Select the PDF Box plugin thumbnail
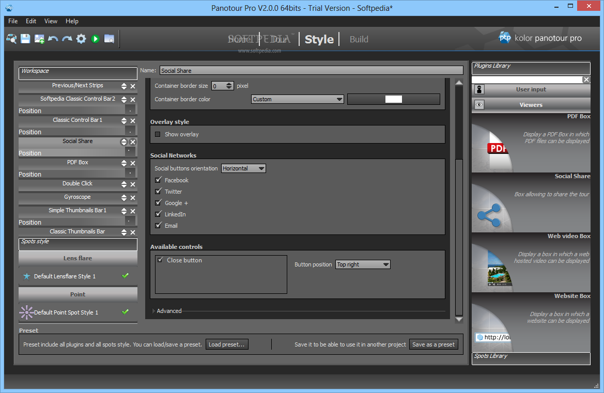Image resolution: width=604 pixels, height=393 pixels. point(531,143)
